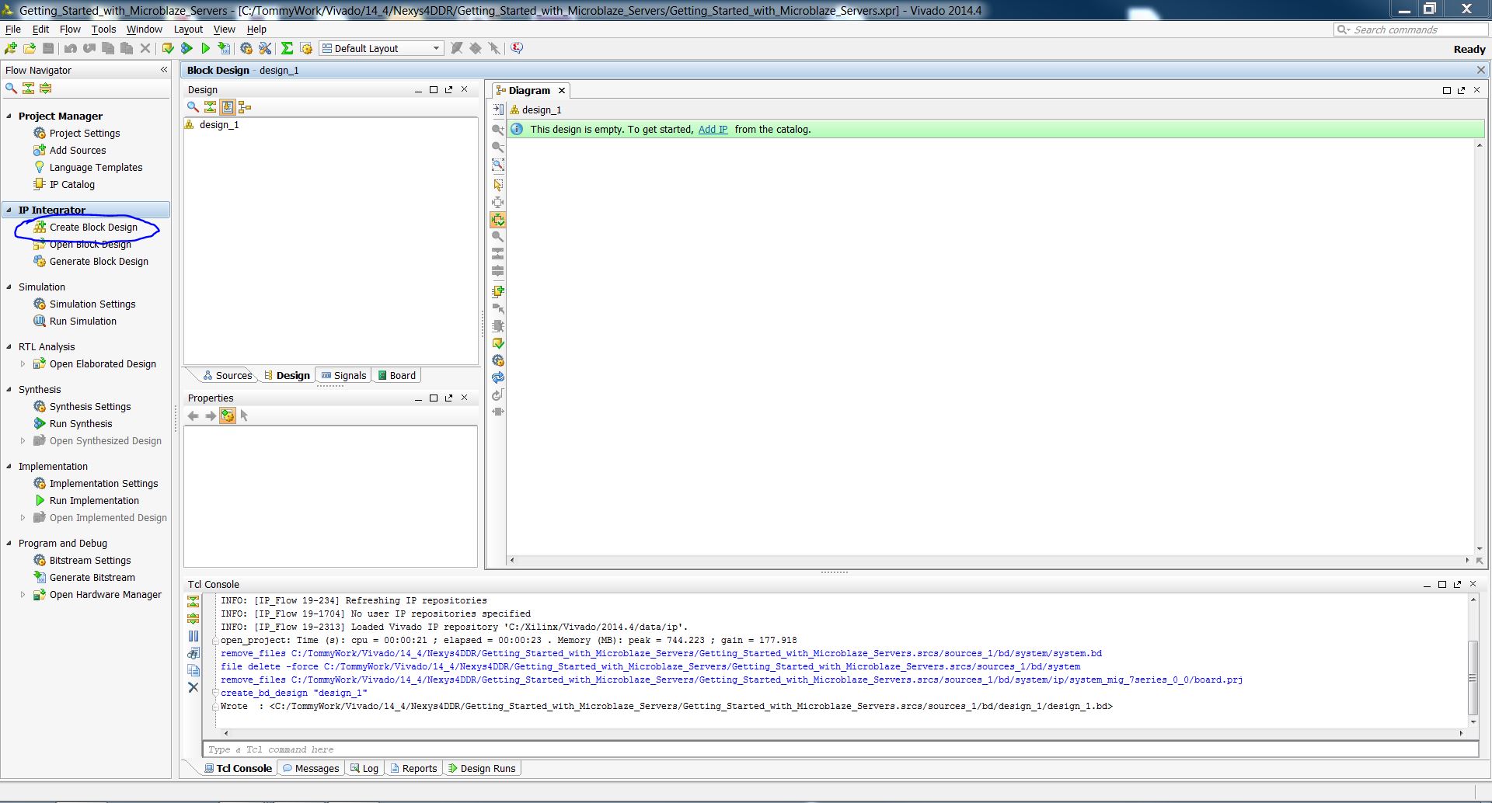Toggle the highlighted diagram auto-fit selection button
Viewport: 1492px width, 803px height.
coord(498,220)
